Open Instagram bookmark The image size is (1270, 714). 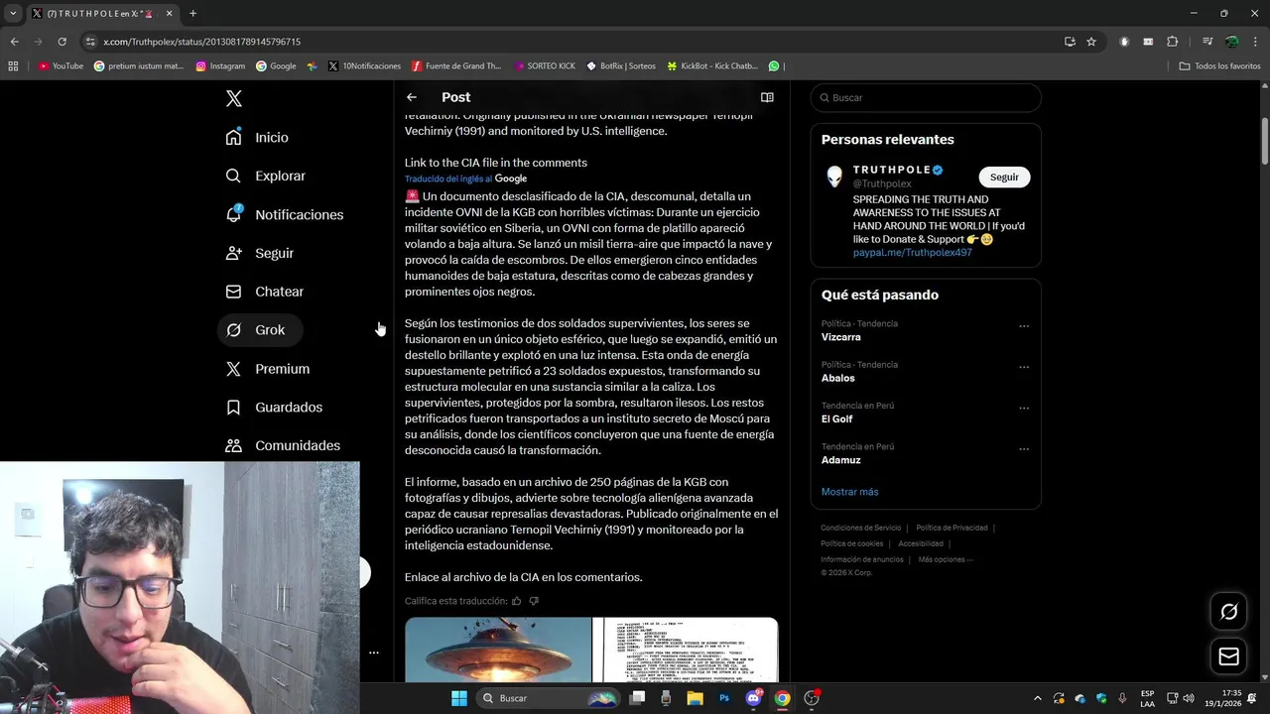[x=220, y=66]
